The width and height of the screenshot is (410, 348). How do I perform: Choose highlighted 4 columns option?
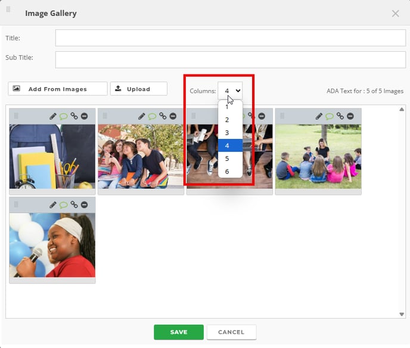pyautogui.click(x=230, y=145)
